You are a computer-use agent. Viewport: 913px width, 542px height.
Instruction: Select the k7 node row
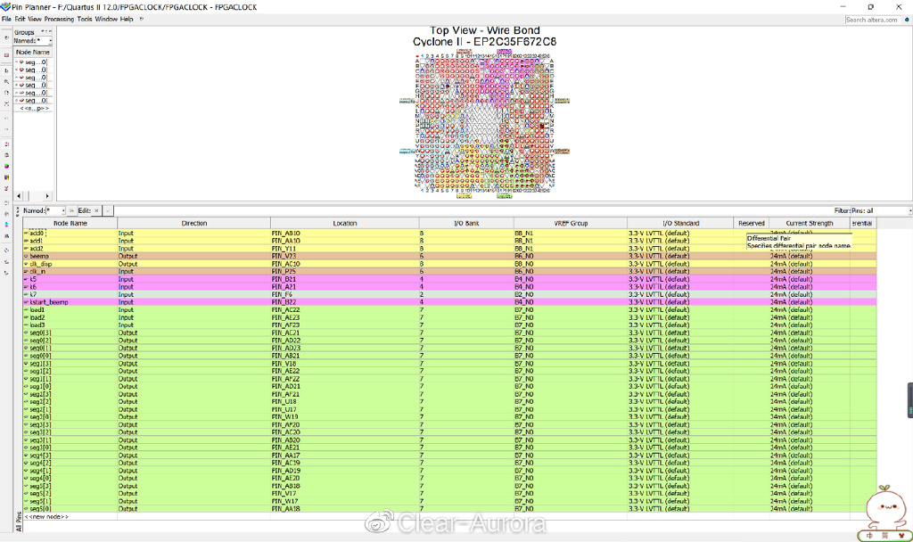pos(449,294)
